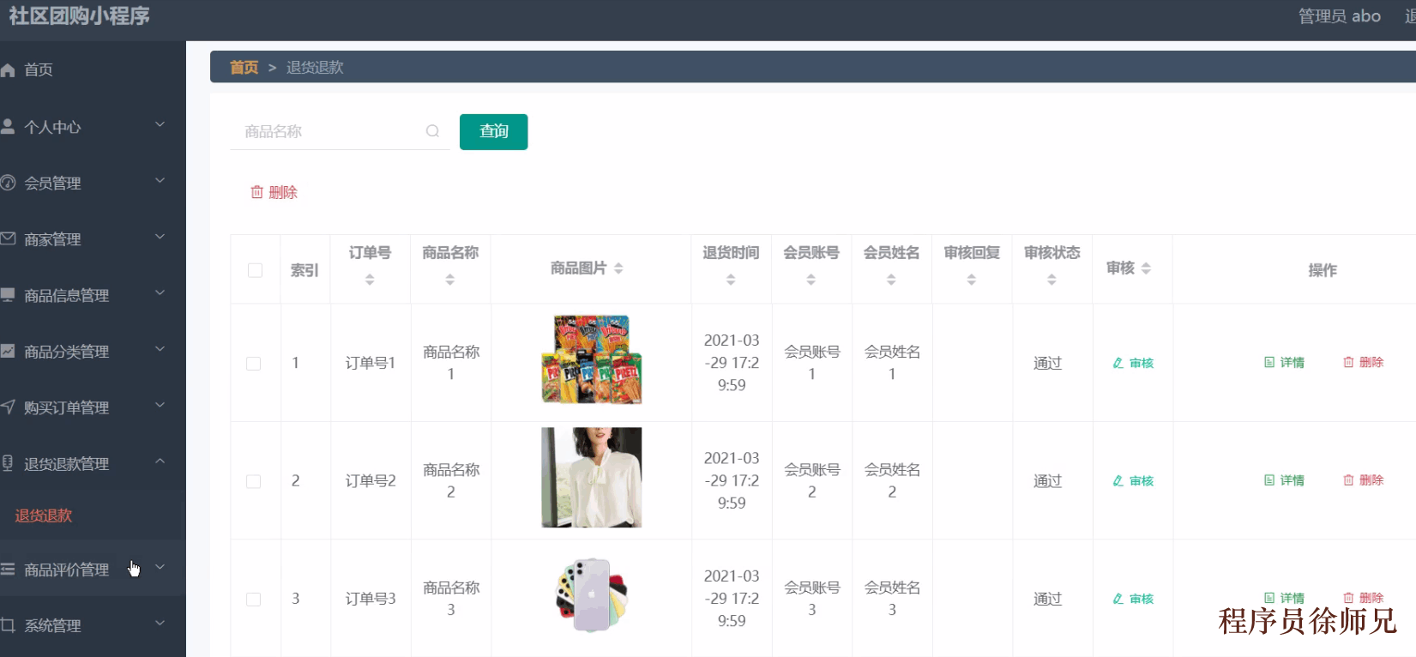Expand 购买订单管理 chevron
1416x657 pixels.
pyautogui.click(x=160, y=406)
